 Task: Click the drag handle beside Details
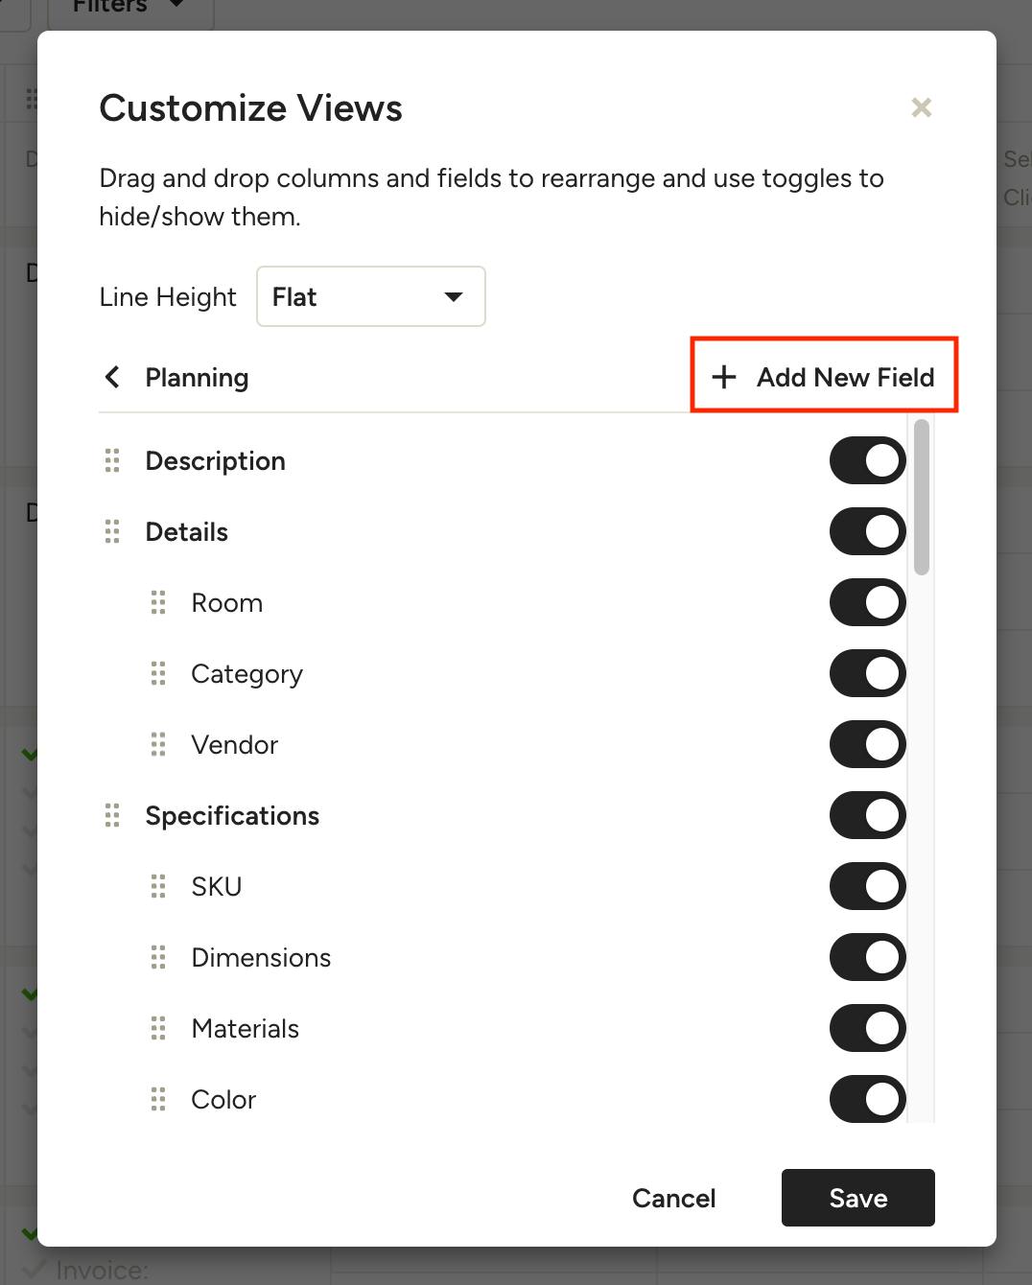(x=112, y=532)
